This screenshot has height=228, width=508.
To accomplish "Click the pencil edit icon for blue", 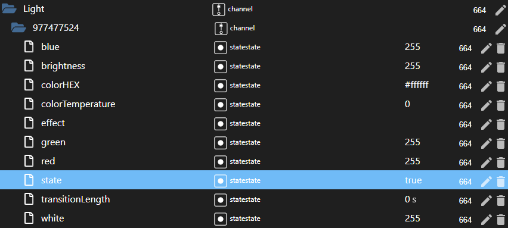I will coord(487,48).
